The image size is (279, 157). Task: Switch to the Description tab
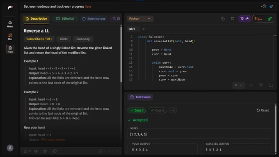tap(36, 18)
